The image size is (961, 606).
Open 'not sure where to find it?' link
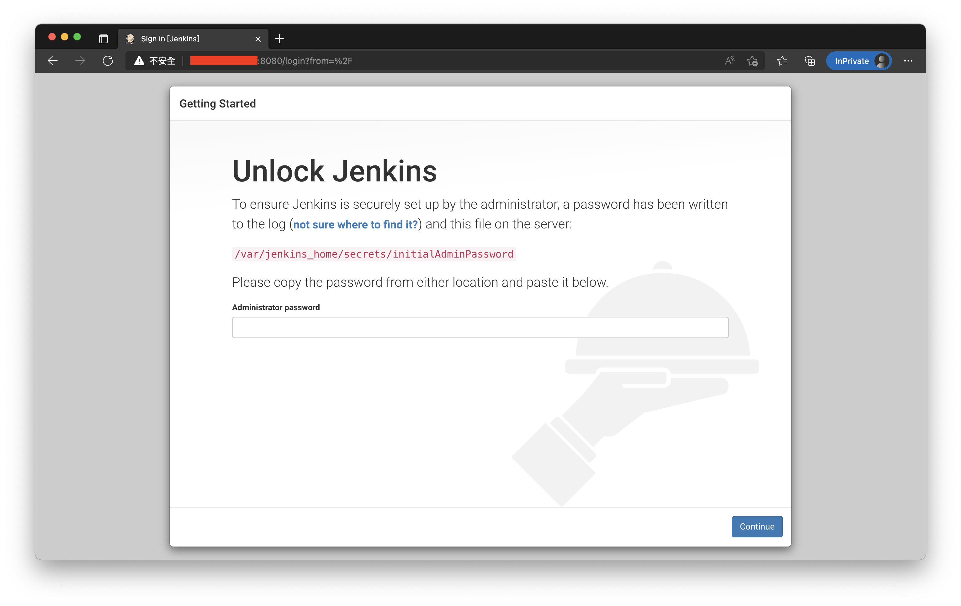click(355, 224)
